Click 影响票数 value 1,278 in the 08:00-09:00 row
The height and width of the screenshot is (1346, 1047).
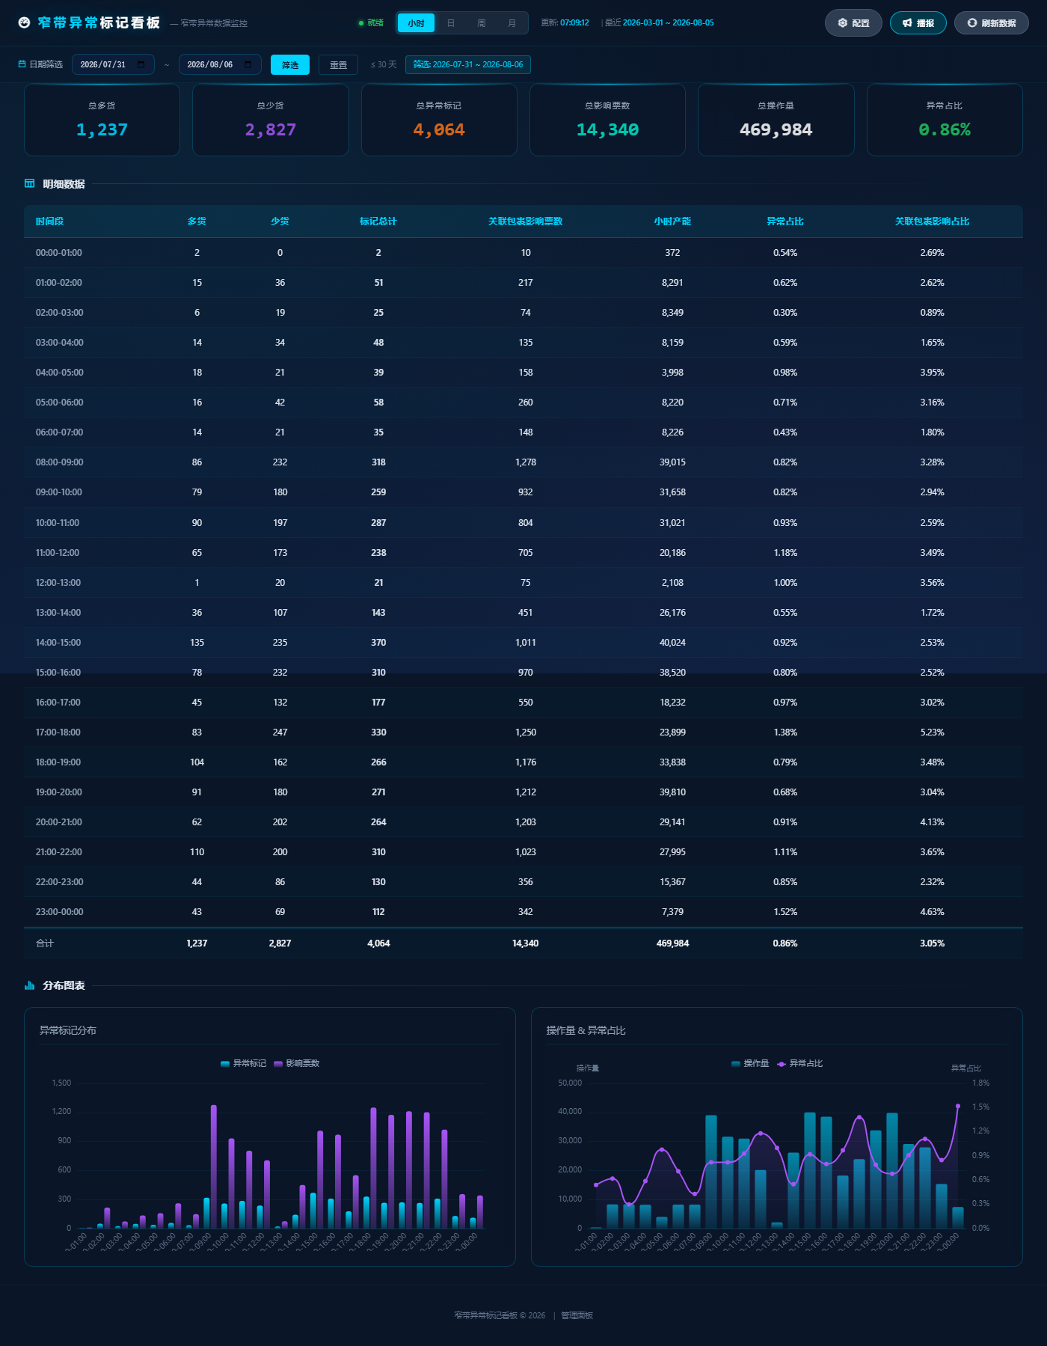(x=526, y=462)
